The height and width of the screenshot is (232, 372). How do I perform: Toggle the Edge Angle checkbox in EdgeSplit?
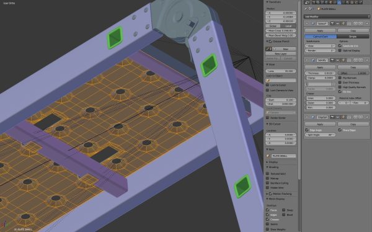(306, 130)
